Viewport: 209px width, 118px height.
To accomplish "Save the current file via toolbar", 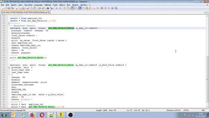I will click(x=9, y=8).
